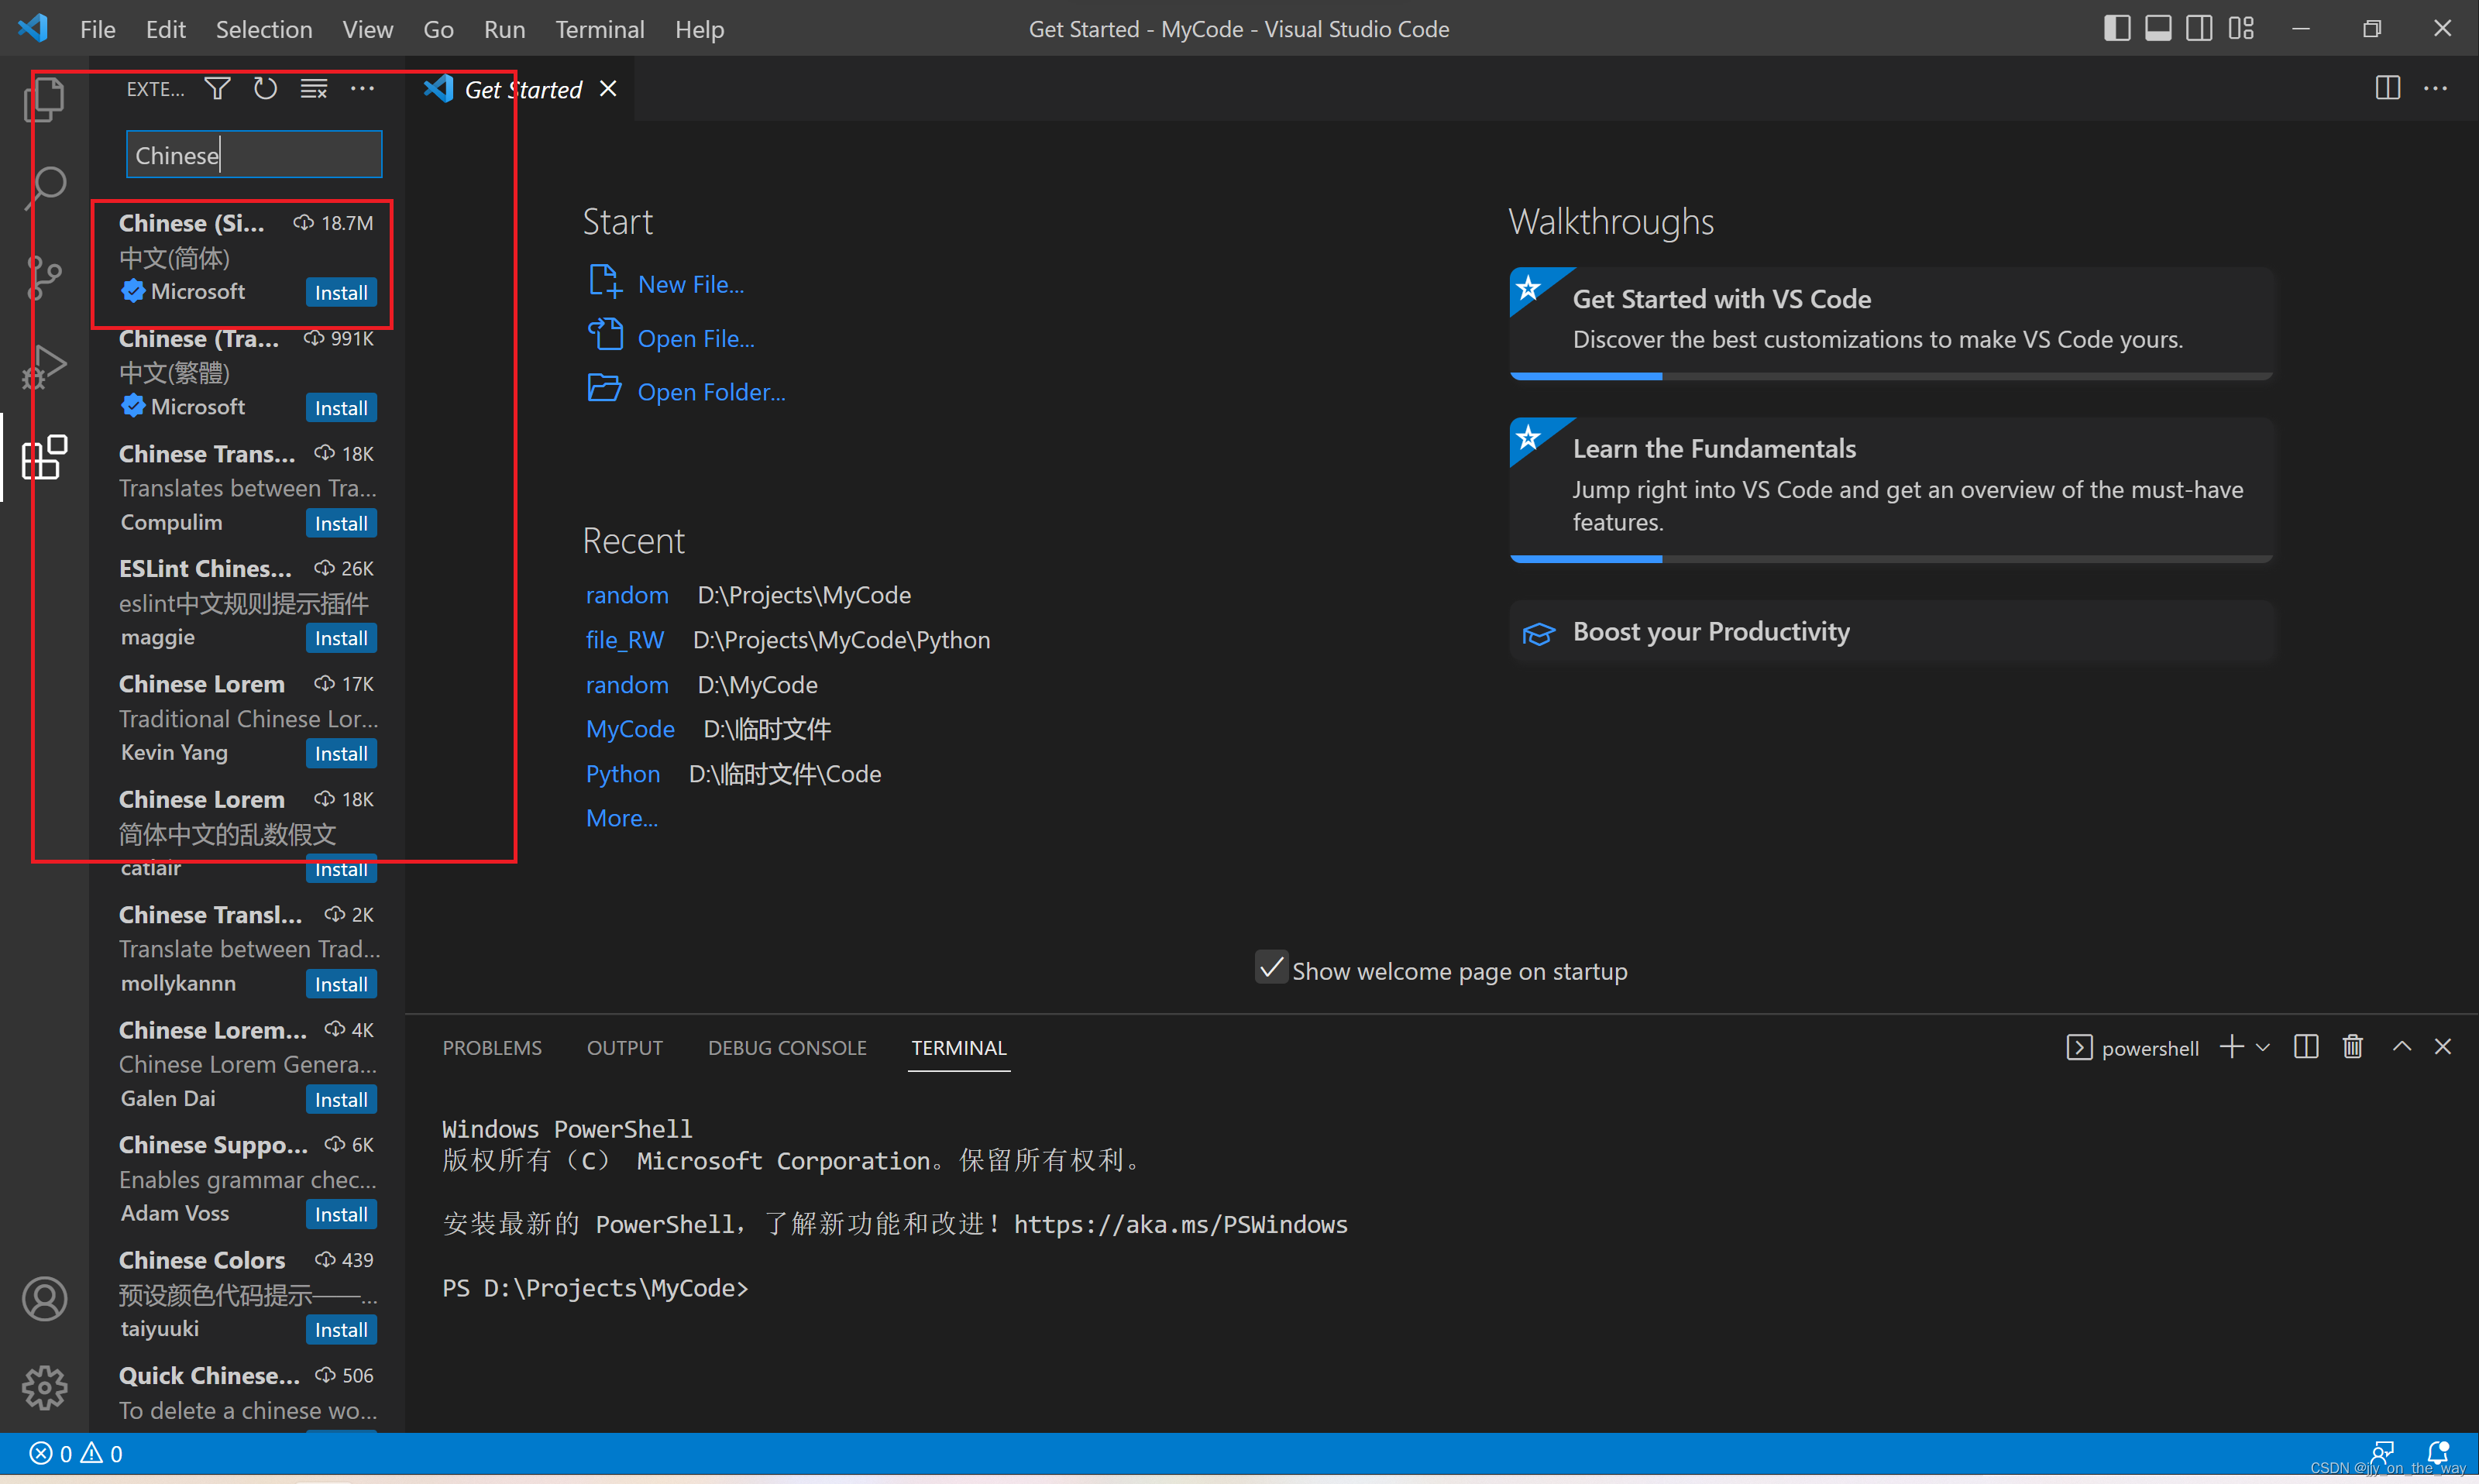The height and width of the screenshot is (1484, 2479).
Task: Open the Accounts menu icon
Action: (45, 1298)
